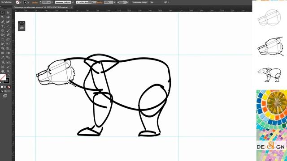Expand the Fill color dropdown arrow

click(21, 2)
